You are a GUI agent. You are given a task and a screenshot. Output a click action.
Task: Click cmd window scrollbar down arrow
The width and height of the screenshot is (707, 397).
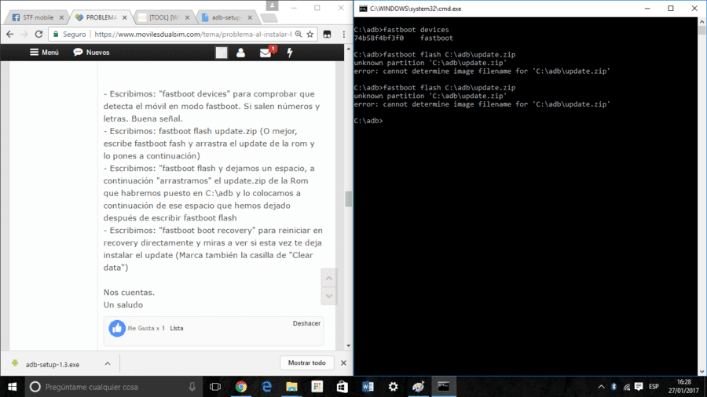[702, 371]
